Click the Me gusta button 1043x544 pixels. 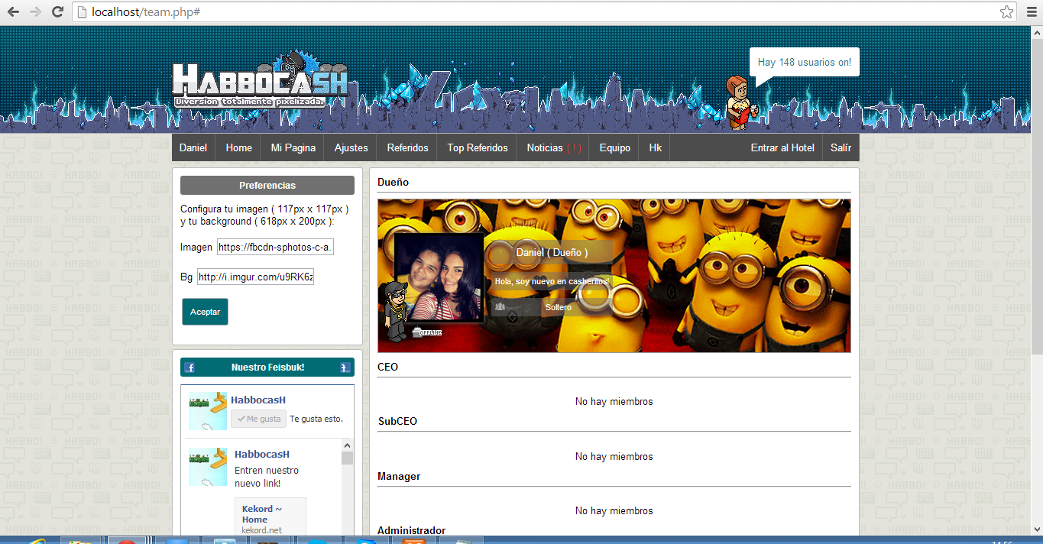pos(258,419)
